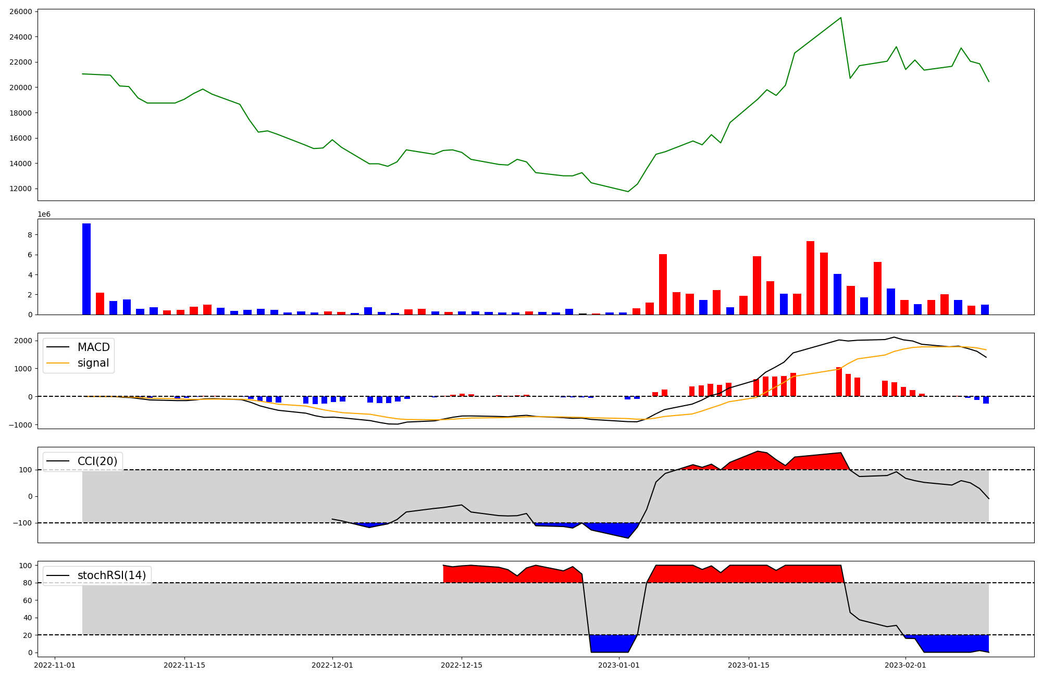Click the 1e6 volume scale label
The width and height of the screenshot is (1042, 677).
pyautogui.click(x=44, y=214)
